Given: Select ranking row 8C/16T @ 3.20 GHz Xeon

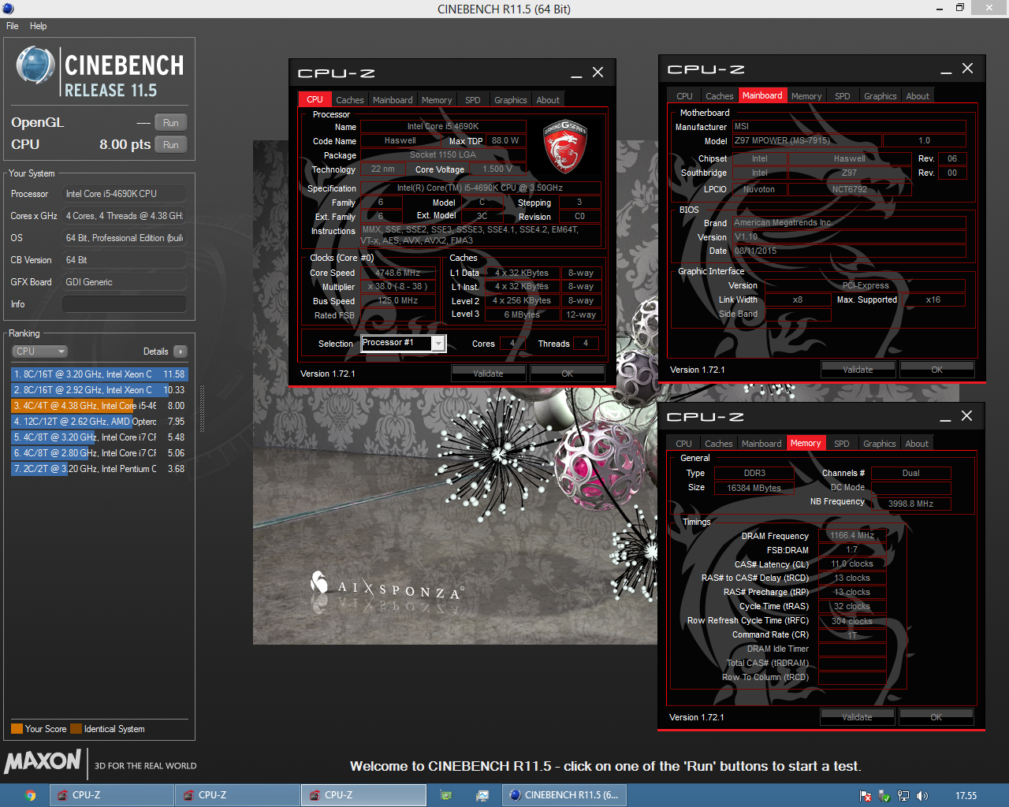Looking at the screenshot, I should 99,374.
